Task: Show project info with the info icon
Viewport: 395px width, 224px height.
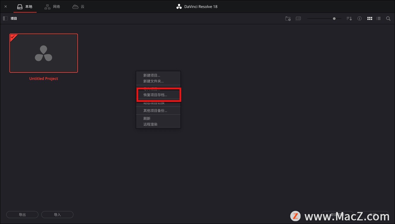Action: pyautogui.click(x=360, y=19)
